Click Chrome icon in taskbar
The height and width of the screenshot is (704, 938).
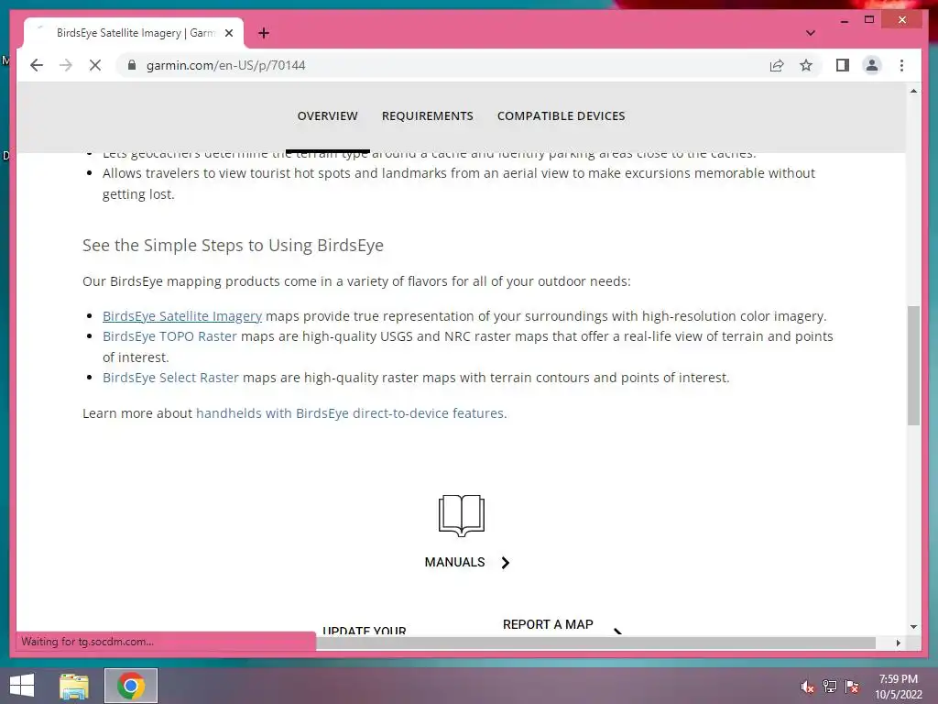coord(131,686)
